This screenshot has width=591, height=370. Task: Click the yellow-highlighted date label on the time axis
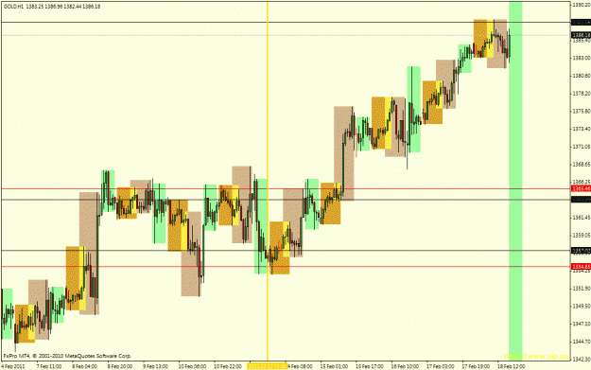[x=268, y=366]
